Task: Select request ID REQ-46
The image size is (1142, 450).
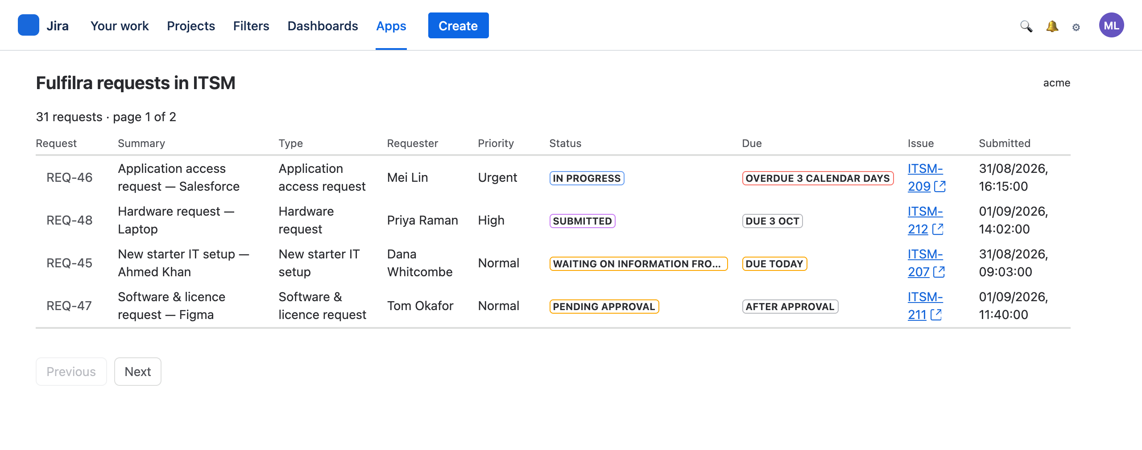Action: [70, 177]
